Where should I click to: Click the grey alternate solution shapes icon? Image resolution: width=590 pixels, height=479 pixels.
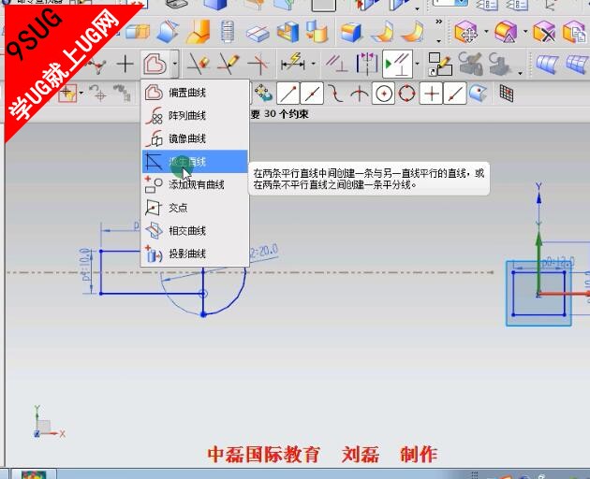click(121, 93)
